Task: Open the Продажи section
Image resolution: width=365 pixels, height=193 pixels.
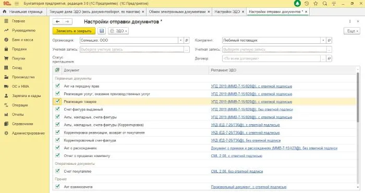Action: (19, 49)
